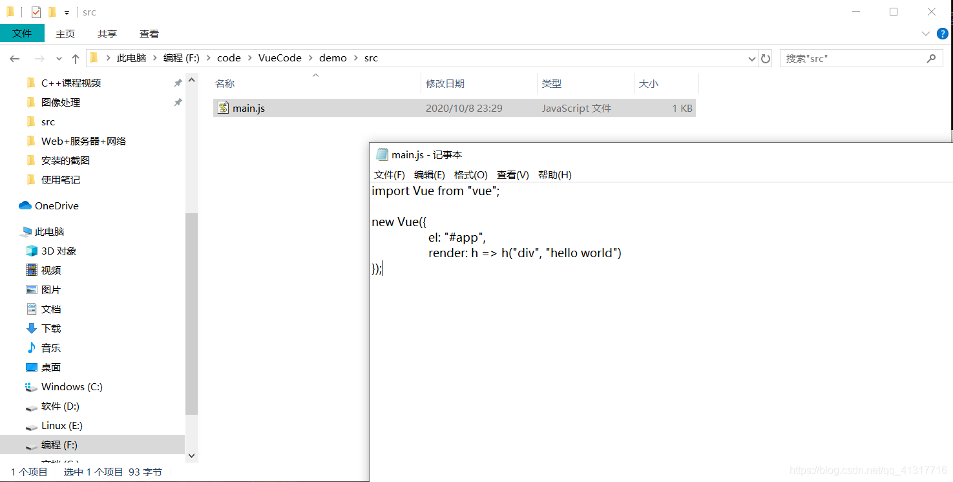Viewport: 953px width, 482px height.
Task: Click code in address bar path
Action: pos(229,58)
